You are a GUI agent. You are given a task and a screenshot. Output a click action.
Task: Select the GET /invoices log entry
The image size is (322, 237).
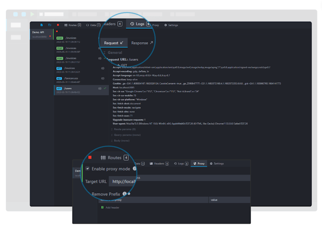[x=80, y=70]
